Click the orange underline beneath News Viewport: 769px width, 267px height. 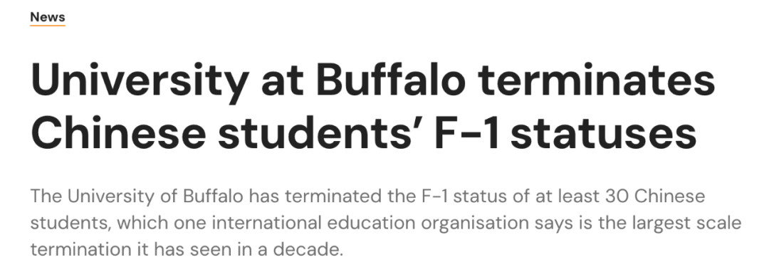click(x=48, y=25)
